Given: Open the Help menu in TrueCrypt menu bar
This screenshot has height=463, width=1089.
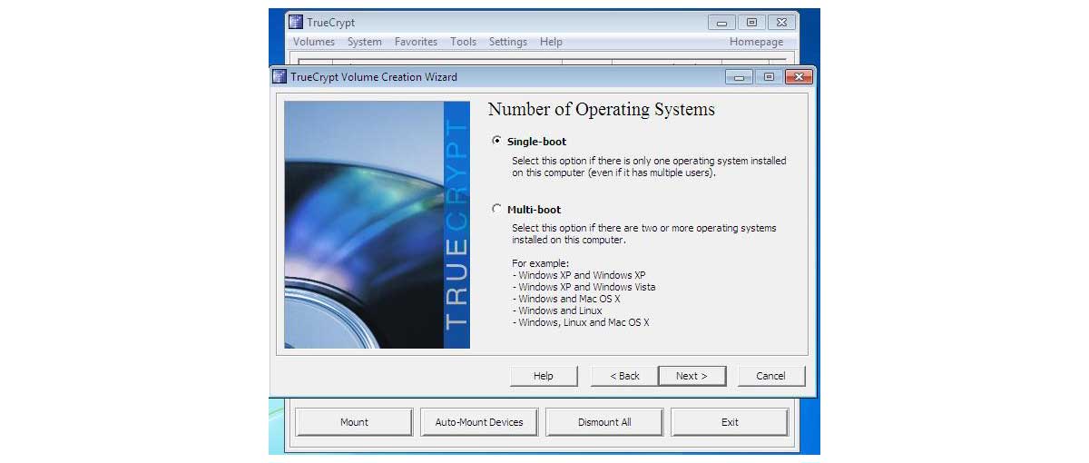Looking at the screenshot, I should 551,42.
